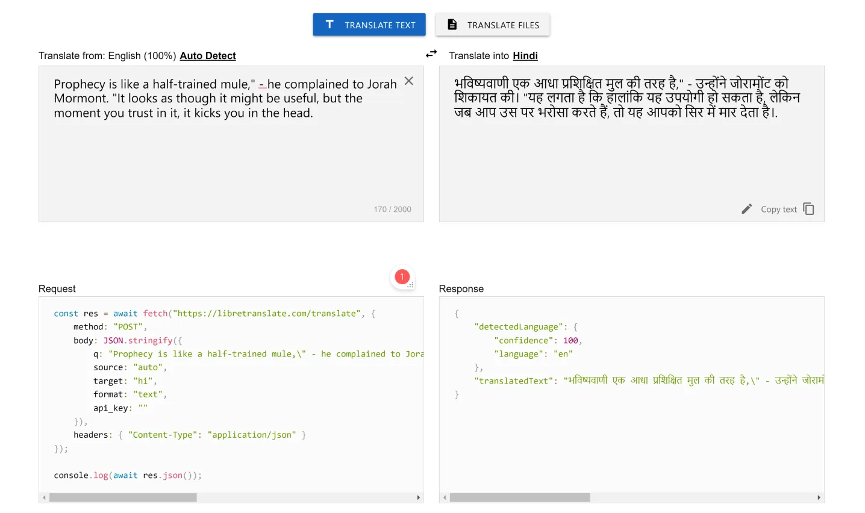Click the red notification badge

[x=402, y=277]
